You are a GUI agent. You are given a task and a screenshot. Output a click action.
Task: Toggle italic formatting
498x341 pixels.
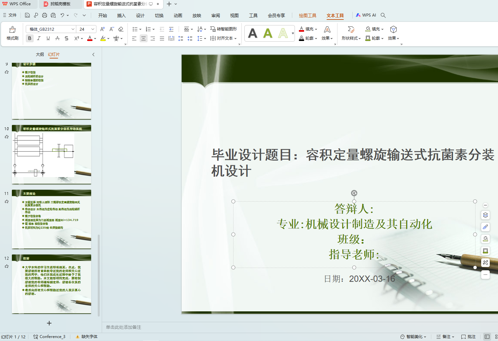click(39, 38)
